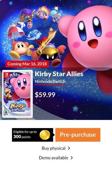112x178 pixels.
Task: Click the Pre-purchase button
Action: (78, 135)
